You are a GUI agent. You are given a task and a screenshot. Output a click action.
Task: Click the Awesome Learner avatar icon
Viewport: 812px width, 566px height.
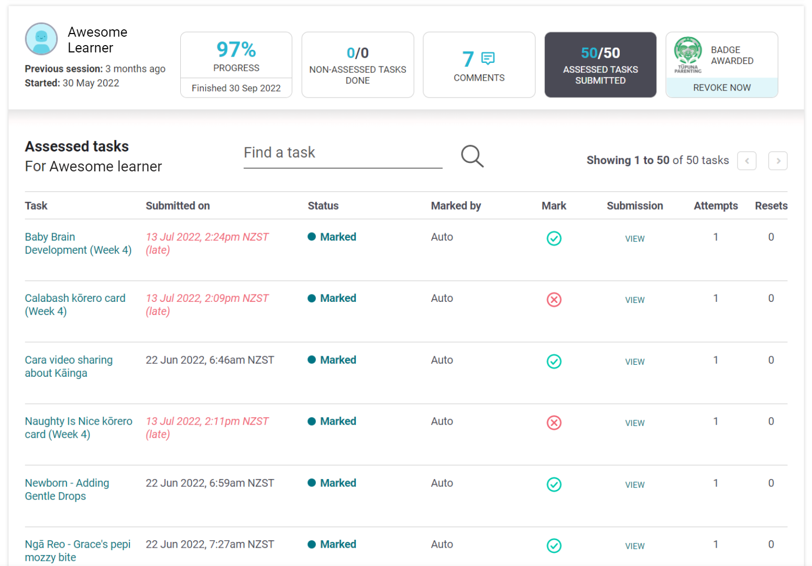(x=41, y=39)
